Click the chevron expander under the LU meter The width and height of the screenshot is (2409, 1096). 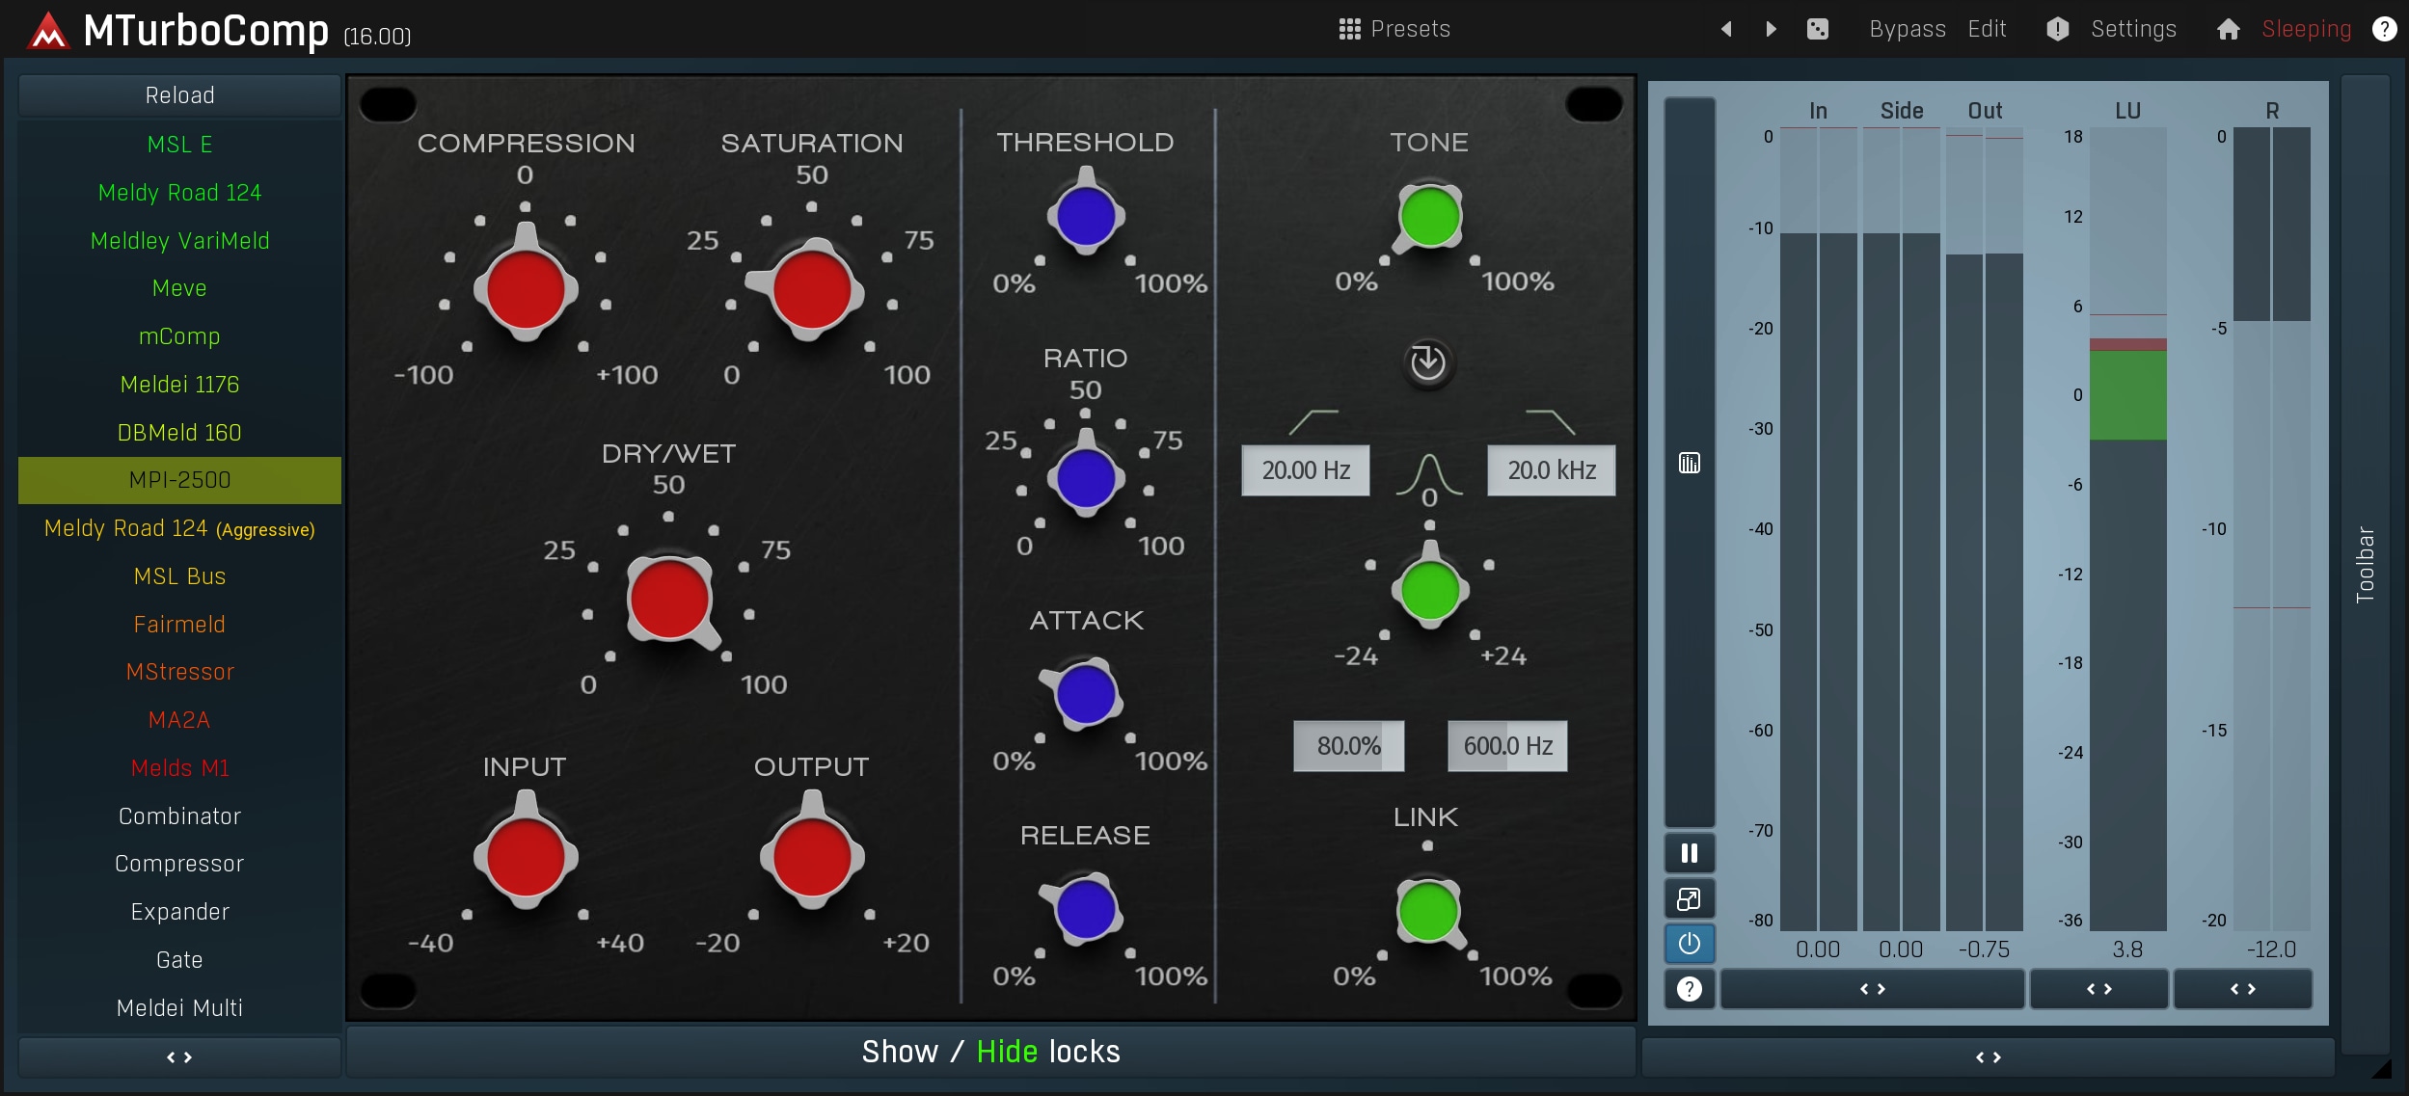coord(2099,989)
